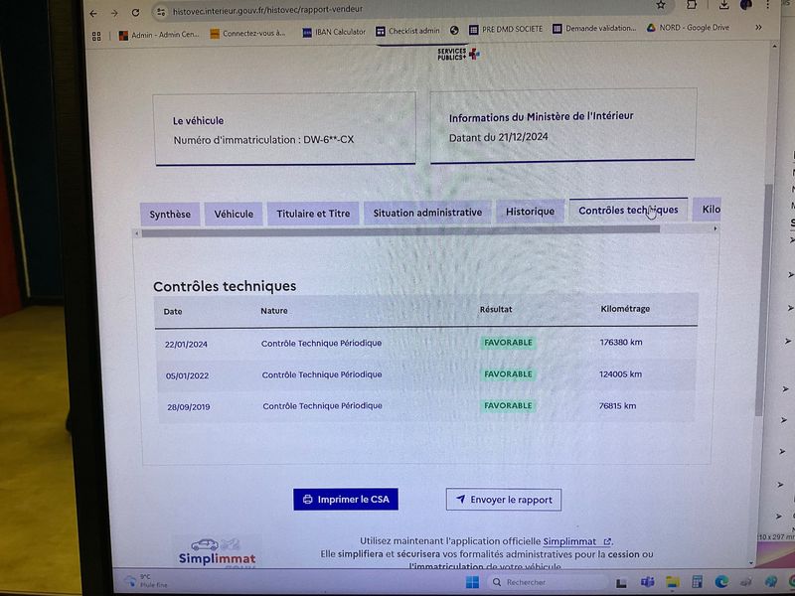Screen dimensions: 795x596
Task: Expand the hidden bookmarks chevron
Action: point(758,28)
